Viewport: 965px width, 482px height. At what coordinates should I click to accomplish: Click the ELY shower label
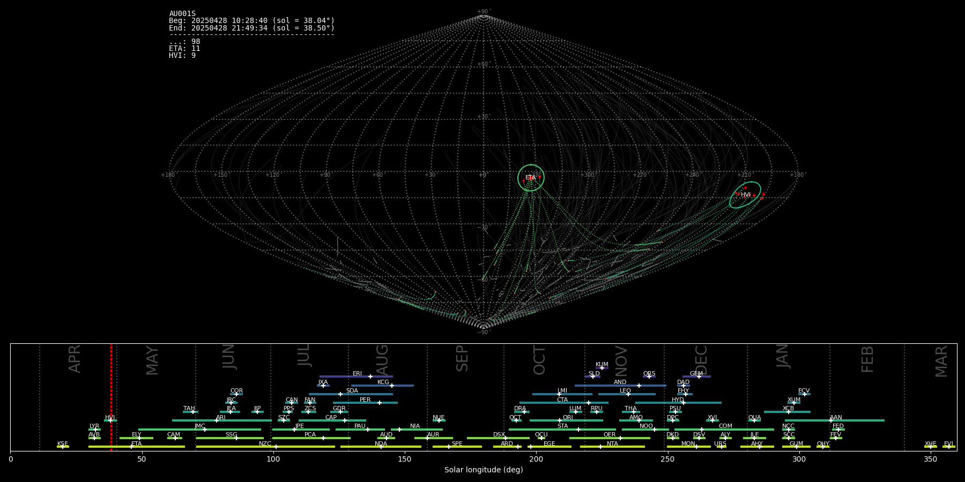pos(137,435)
